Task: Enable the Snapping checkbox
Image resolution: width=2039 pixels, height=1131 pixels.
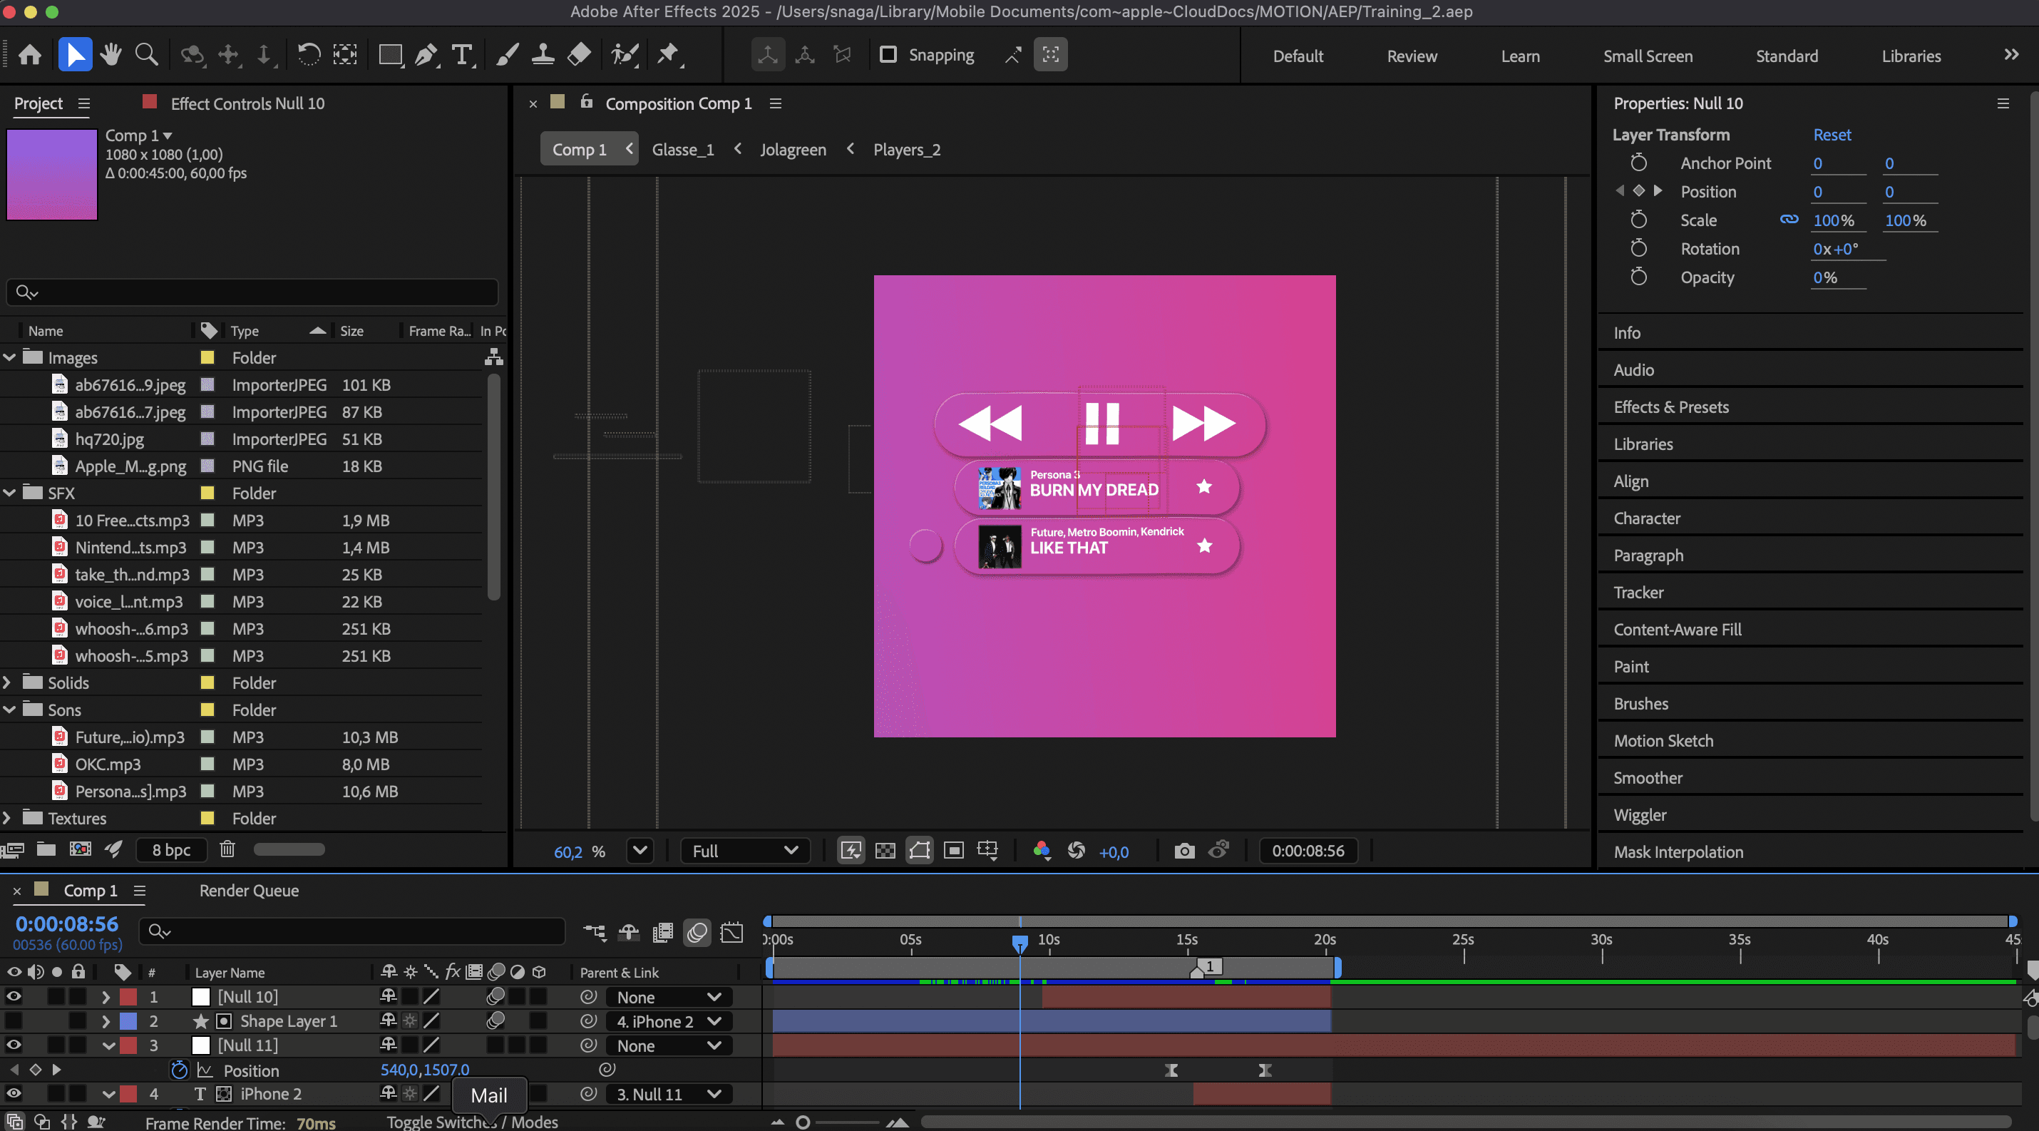Action: click(888, 55)
